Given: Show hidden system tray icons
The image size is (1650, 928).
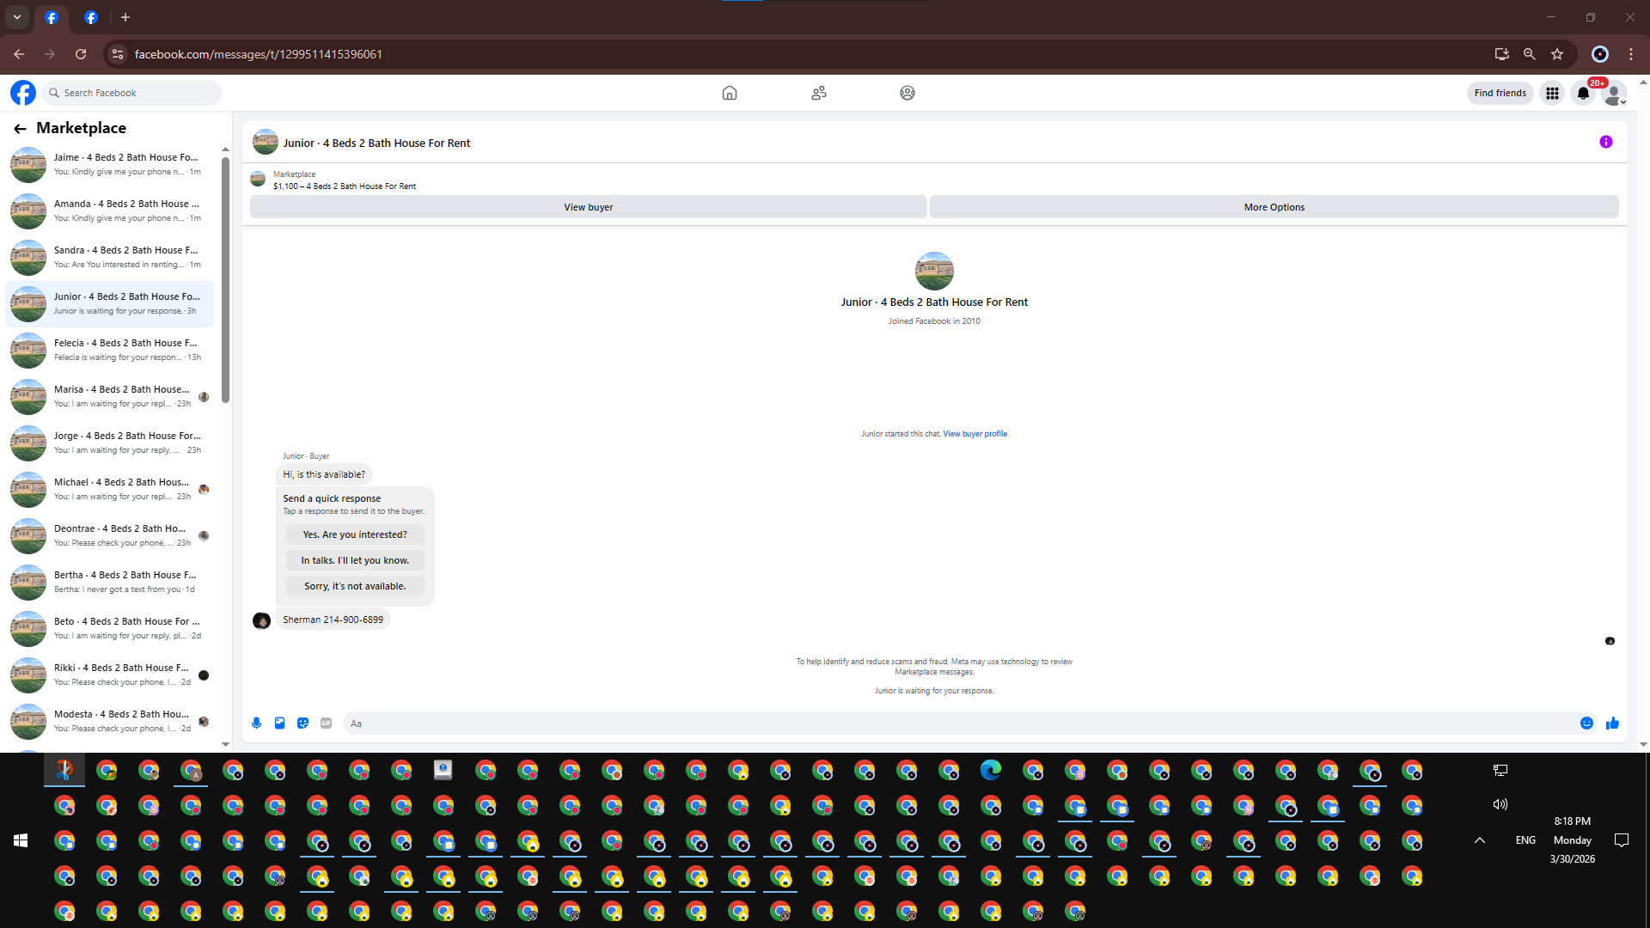Looking at the screenshot, I should coord(1480,840).
